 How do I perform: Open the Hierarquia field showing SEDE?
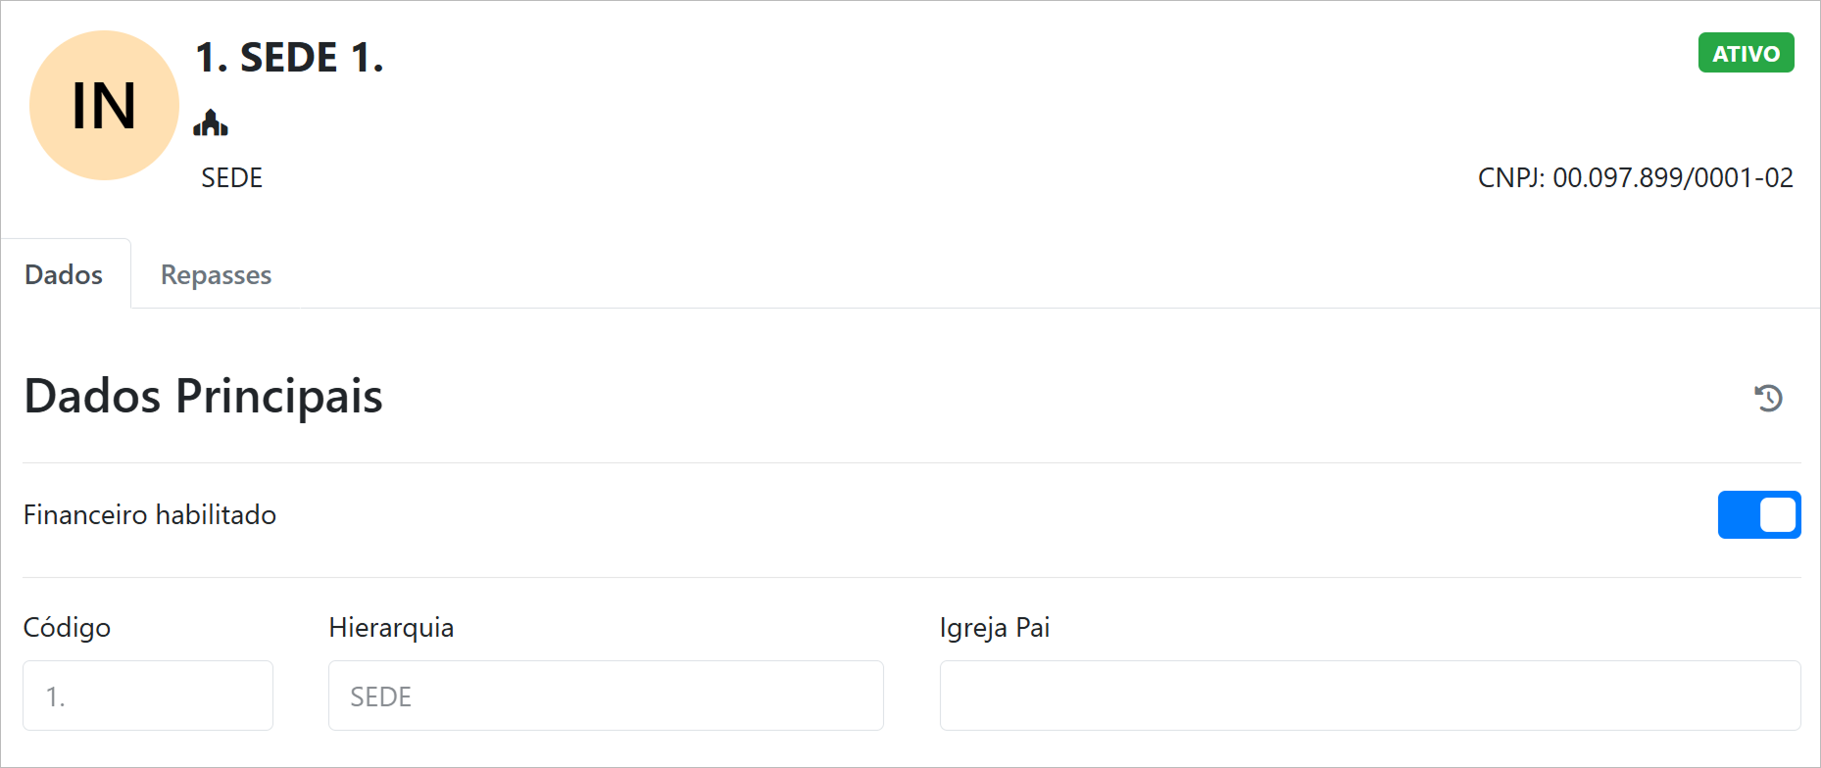coord(606,696)
